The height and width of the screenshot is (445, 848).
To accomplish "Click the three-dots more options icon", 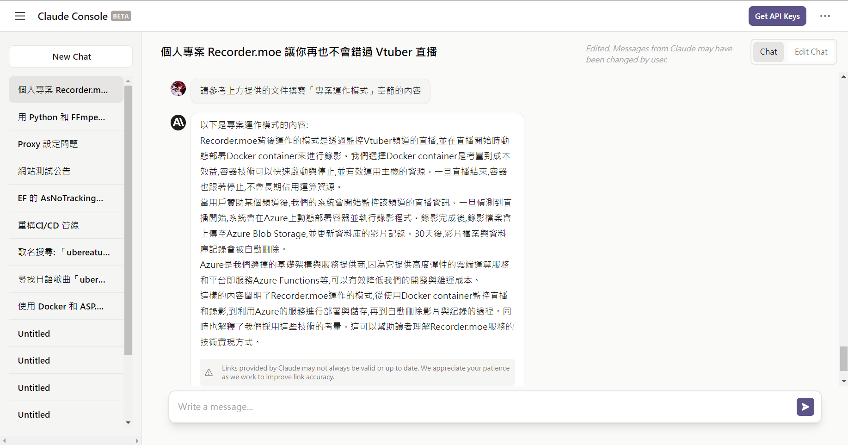I will pos(825,16).
